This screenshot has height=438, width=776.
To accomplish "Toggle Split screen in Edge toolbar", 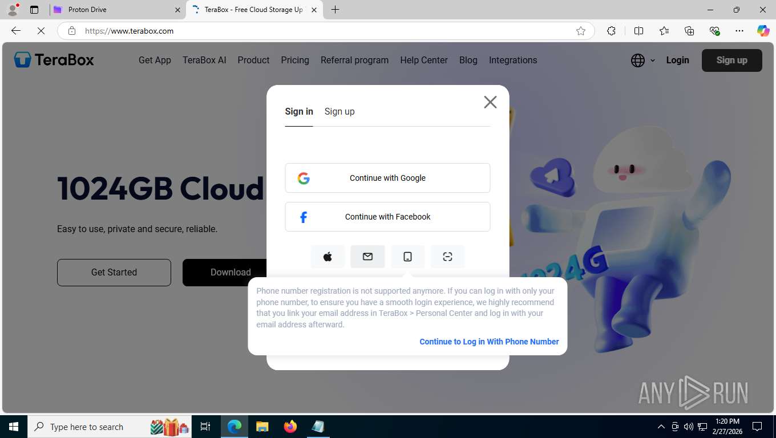I will 638,31.
